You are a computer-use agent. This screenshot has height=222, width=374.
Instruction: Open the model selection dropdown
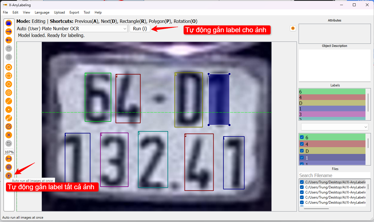(76, 29)
